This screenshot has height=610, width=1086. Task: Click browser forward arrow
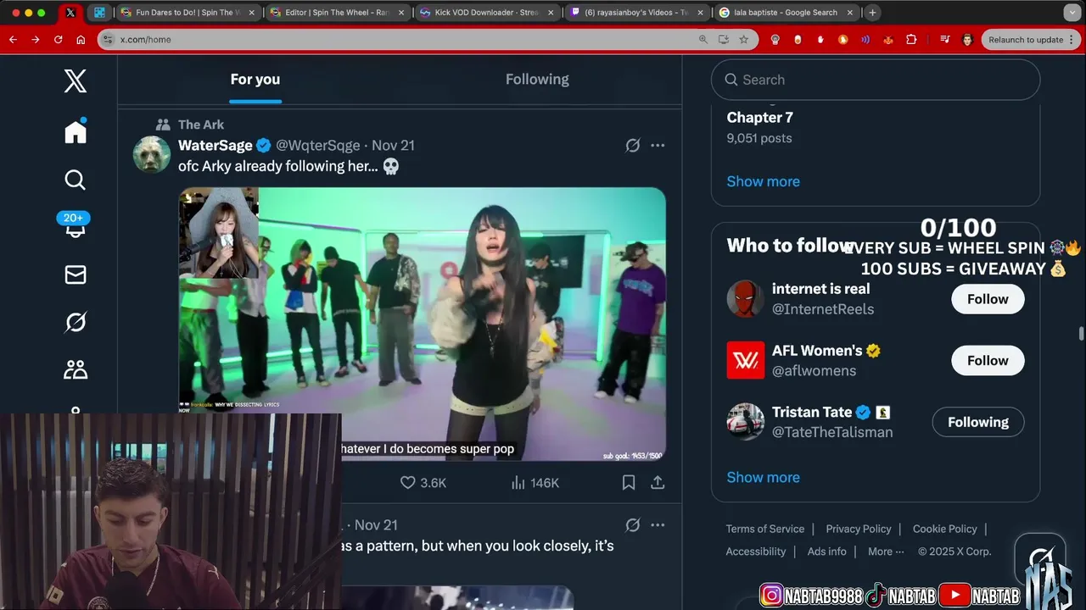pos(36,40)
